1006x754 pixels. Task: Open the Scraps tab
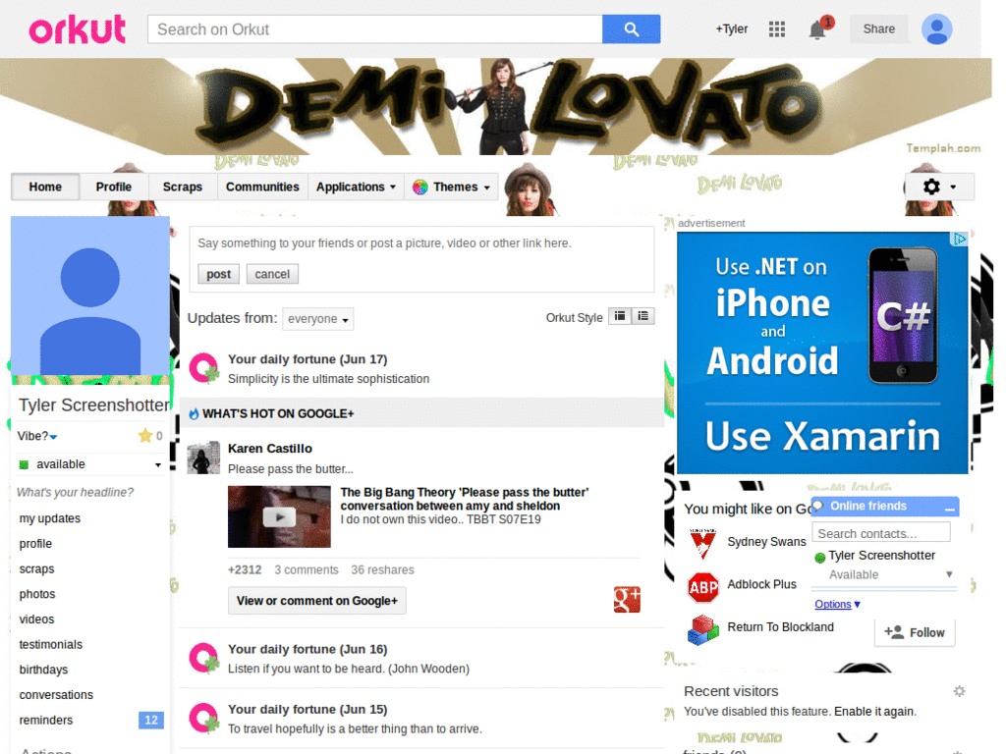(x=182, y=187)
